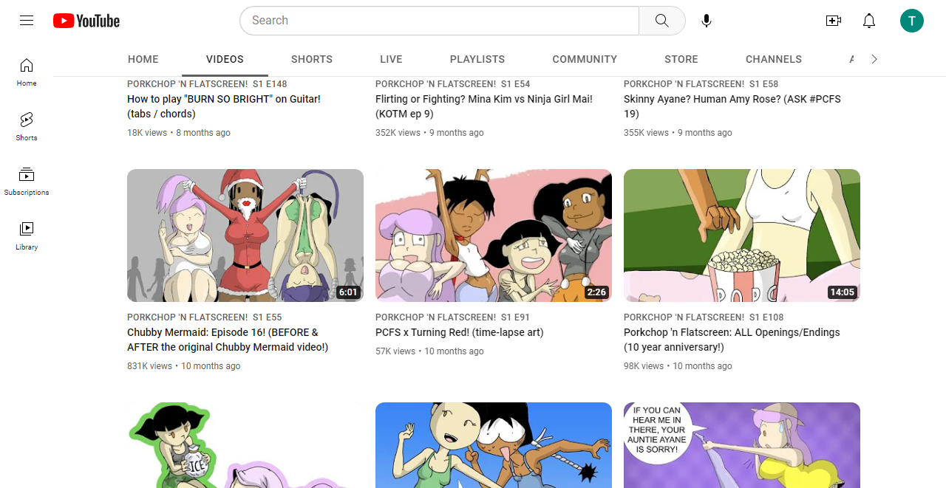Open the blue-sky thumbnail with the spiked mace
Screen dimensions: 946x488
pos(494,445)
